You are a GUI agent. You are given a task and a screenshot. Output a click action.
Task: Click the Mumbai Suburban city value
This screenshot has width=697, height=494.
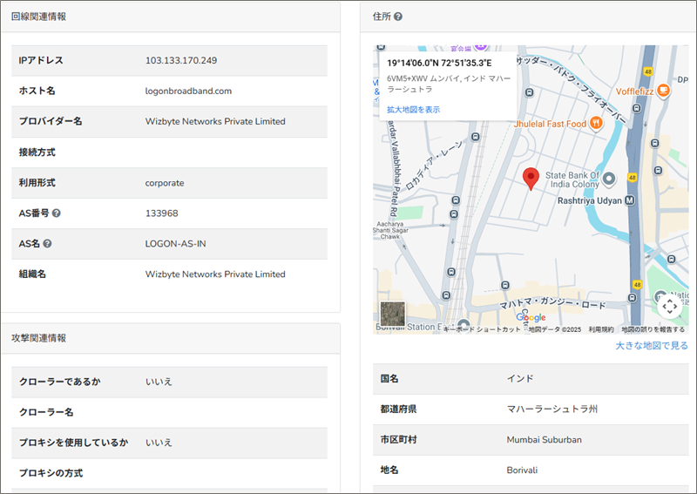544,440
